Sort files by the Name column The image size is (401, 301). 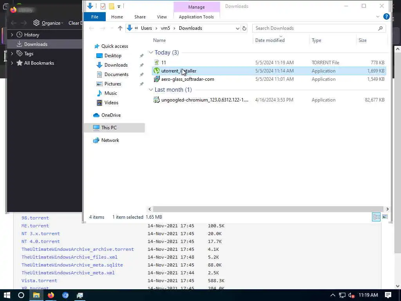pyautogui.click(x=159, y=40)
